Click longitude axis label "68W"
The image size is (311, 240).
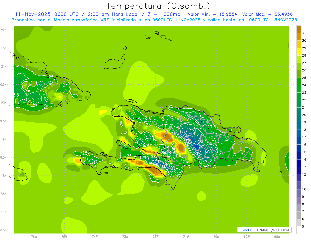coord(277,237)
